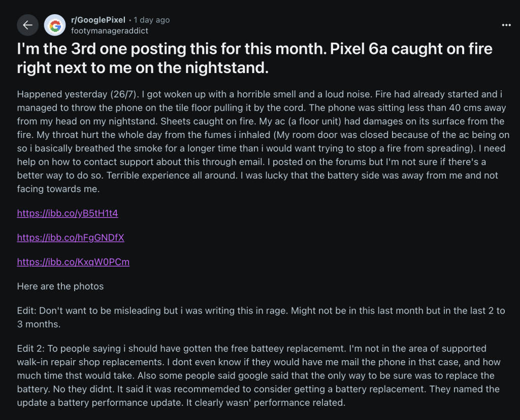Open the ibb.co/yB5tH1t4 photo link

[68, 213]
